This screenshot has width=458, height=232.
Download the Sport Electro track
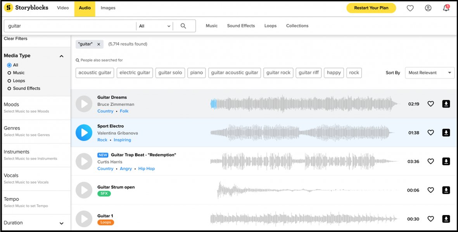(446, 133)
